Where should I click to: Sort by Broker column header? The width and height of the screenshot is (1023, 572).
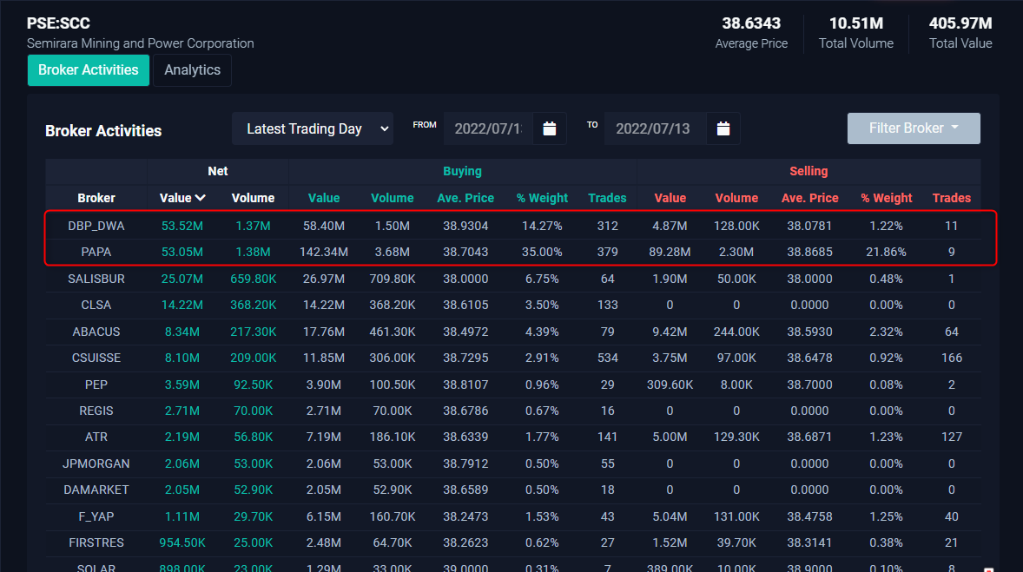point(96,198)
